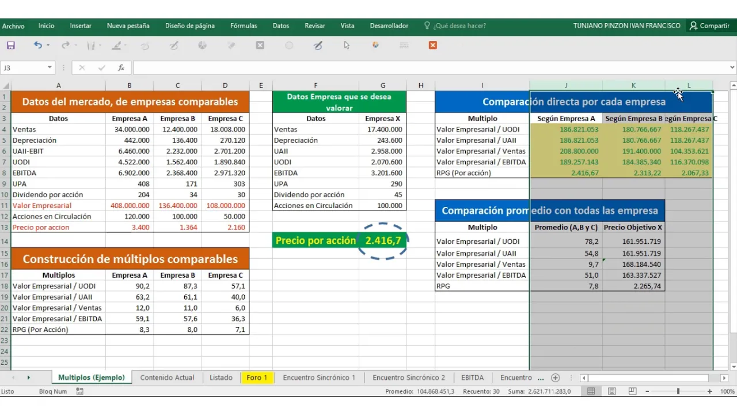
Task: Click the horizontal scrollbar right arrow
Action: click(723, 378)
